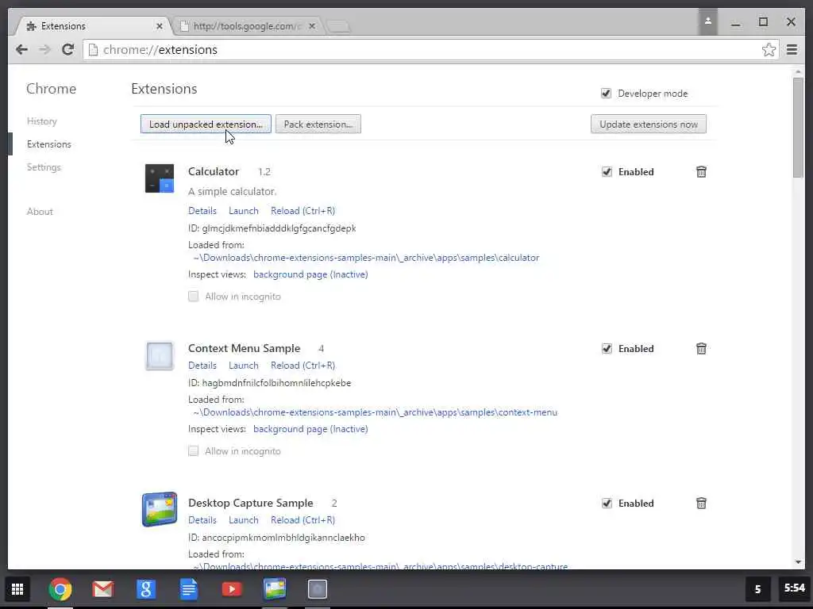This screenshot has width=813, height=609.
Task: Close the Extensions tab
Action: (159, 26)
